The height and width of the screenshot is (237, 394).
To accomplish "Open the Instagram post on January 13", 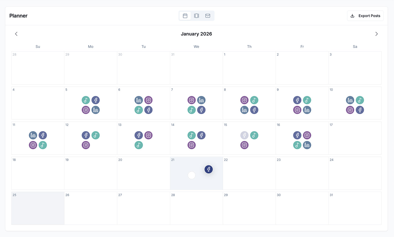I will click(x=148, y=135).
